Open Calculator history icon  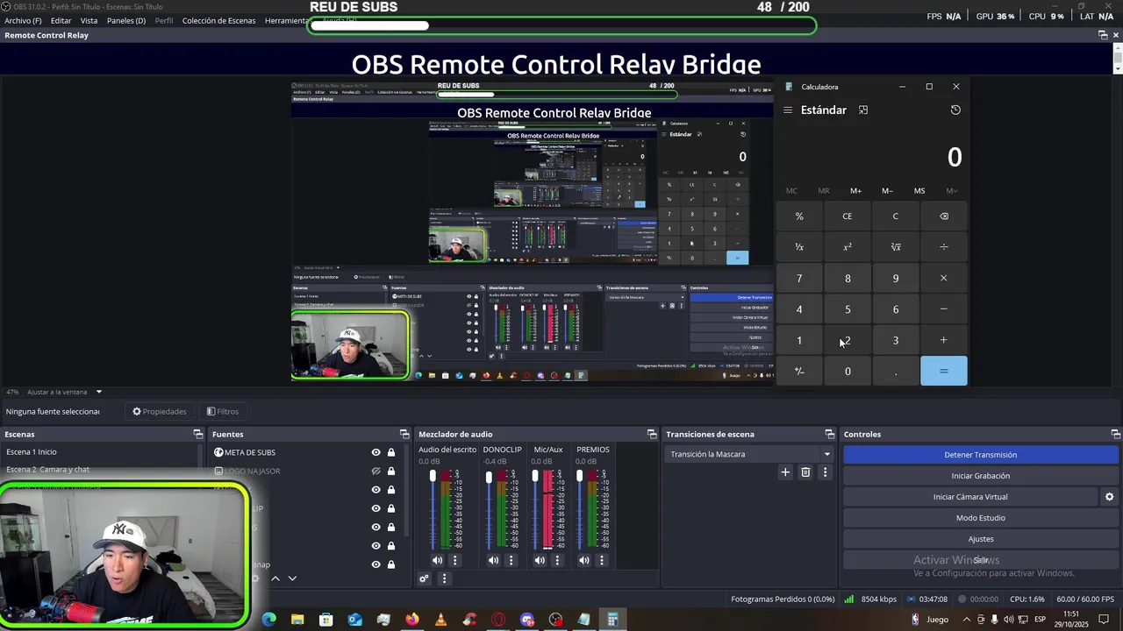click(955, 110)
